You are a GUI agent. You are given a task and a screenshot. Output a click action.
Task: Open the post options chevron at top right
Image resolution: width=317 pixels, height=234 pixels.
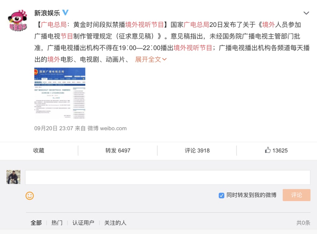(306, 13)
